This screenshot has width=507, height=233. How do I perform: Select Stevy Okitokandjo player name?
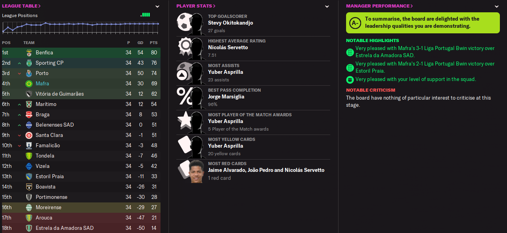[x=230, y=23]
